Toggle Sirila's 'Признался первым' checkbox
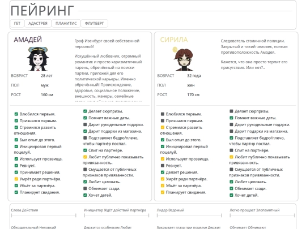This screenshot has width=306, height=229. coord(163,121)
